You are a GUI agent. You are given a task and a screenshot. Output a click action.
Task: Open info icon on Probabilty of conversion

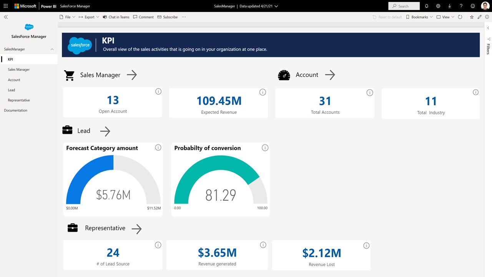point(265,148)
